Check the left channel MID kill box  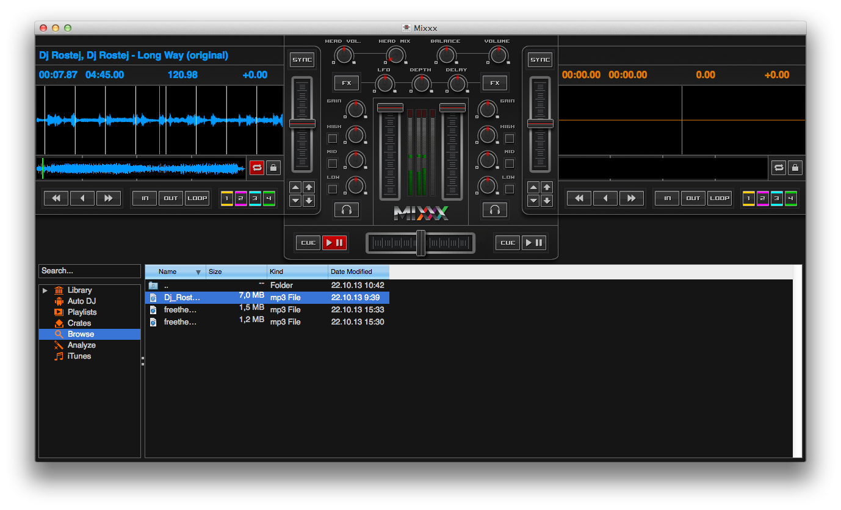333,163
